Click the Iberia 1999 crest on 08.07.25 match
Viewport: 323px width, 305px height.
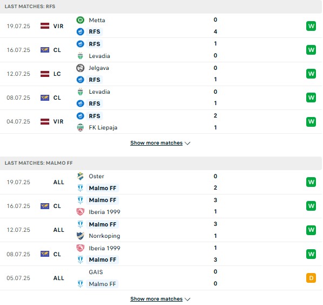click(x=80, y=248)
